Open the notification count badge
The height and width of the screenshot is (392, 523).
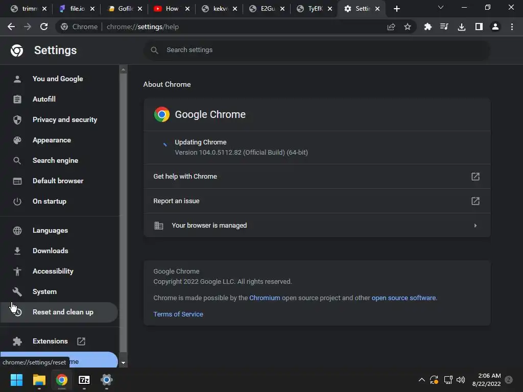point(509,380)
